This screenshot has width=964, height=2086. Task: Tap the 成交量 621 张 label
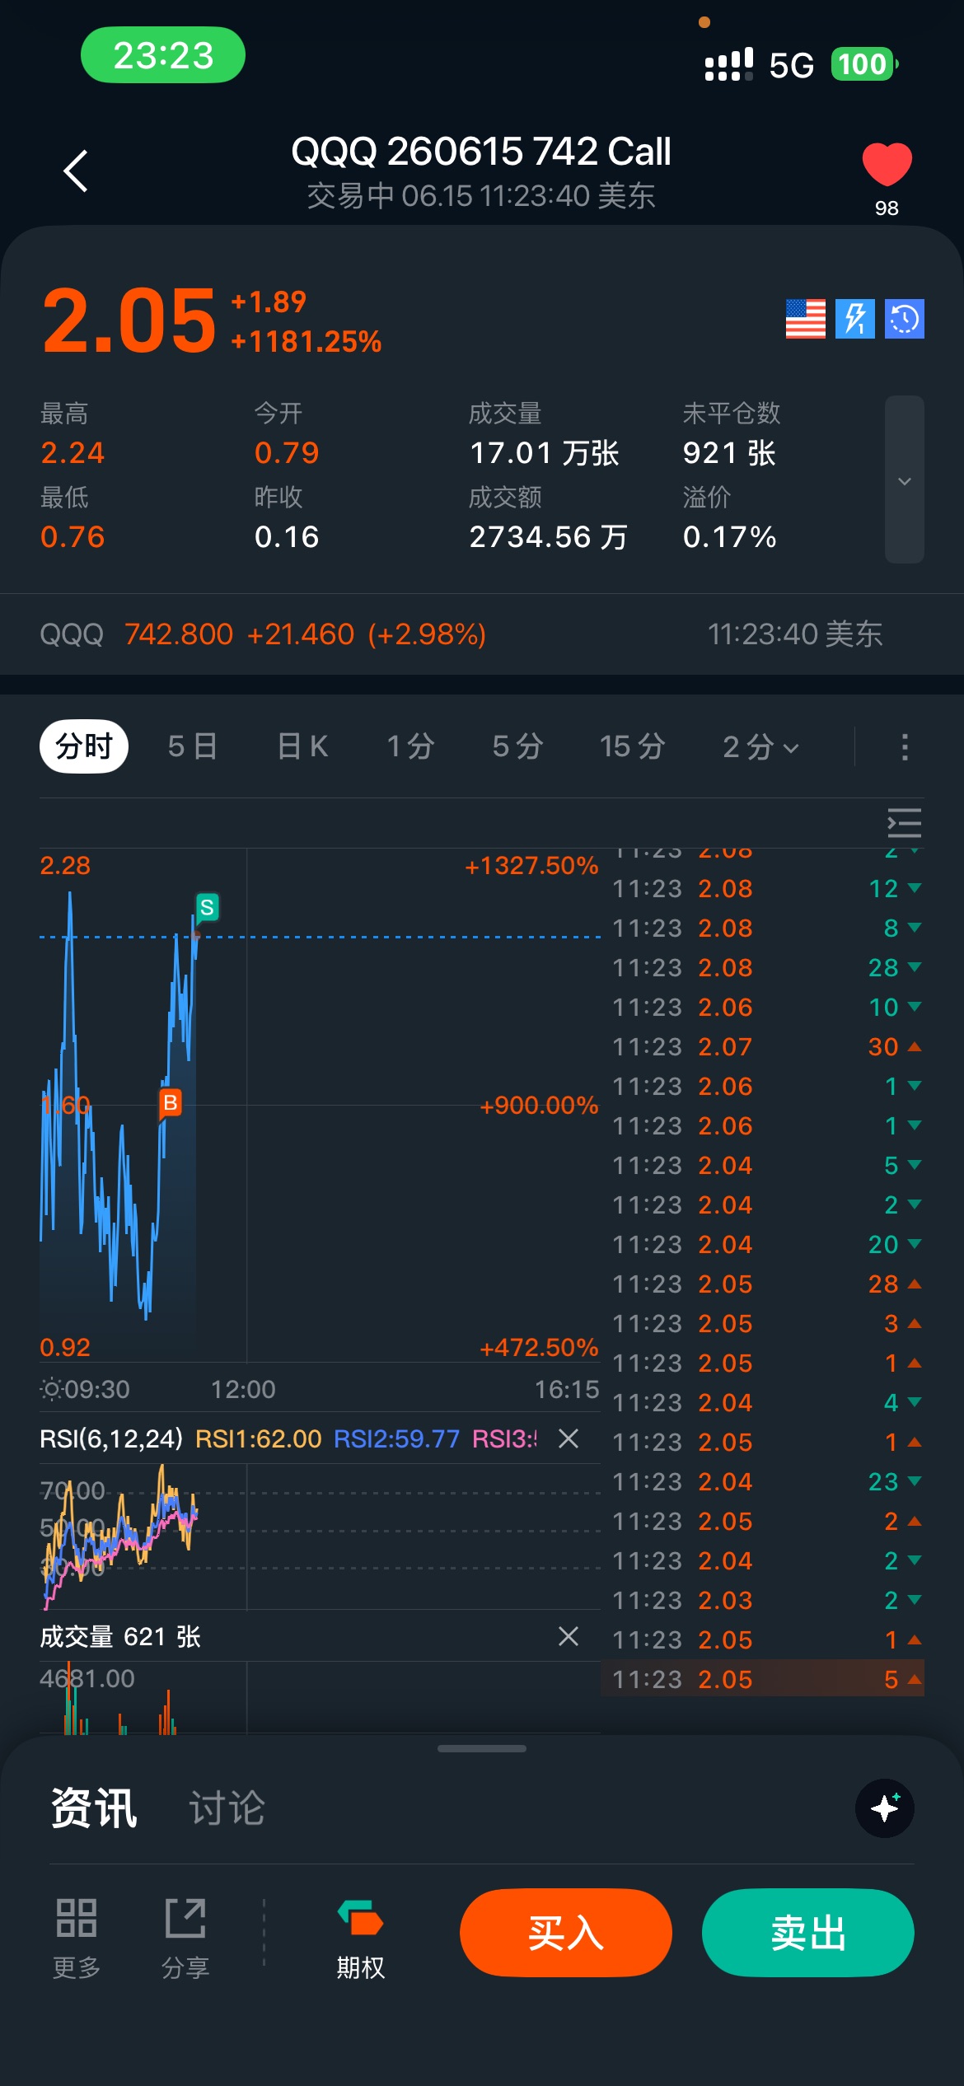(120, 1636)
